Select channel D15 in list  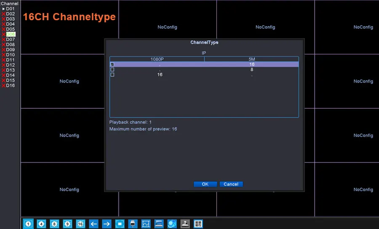click(x=10, y=80)
